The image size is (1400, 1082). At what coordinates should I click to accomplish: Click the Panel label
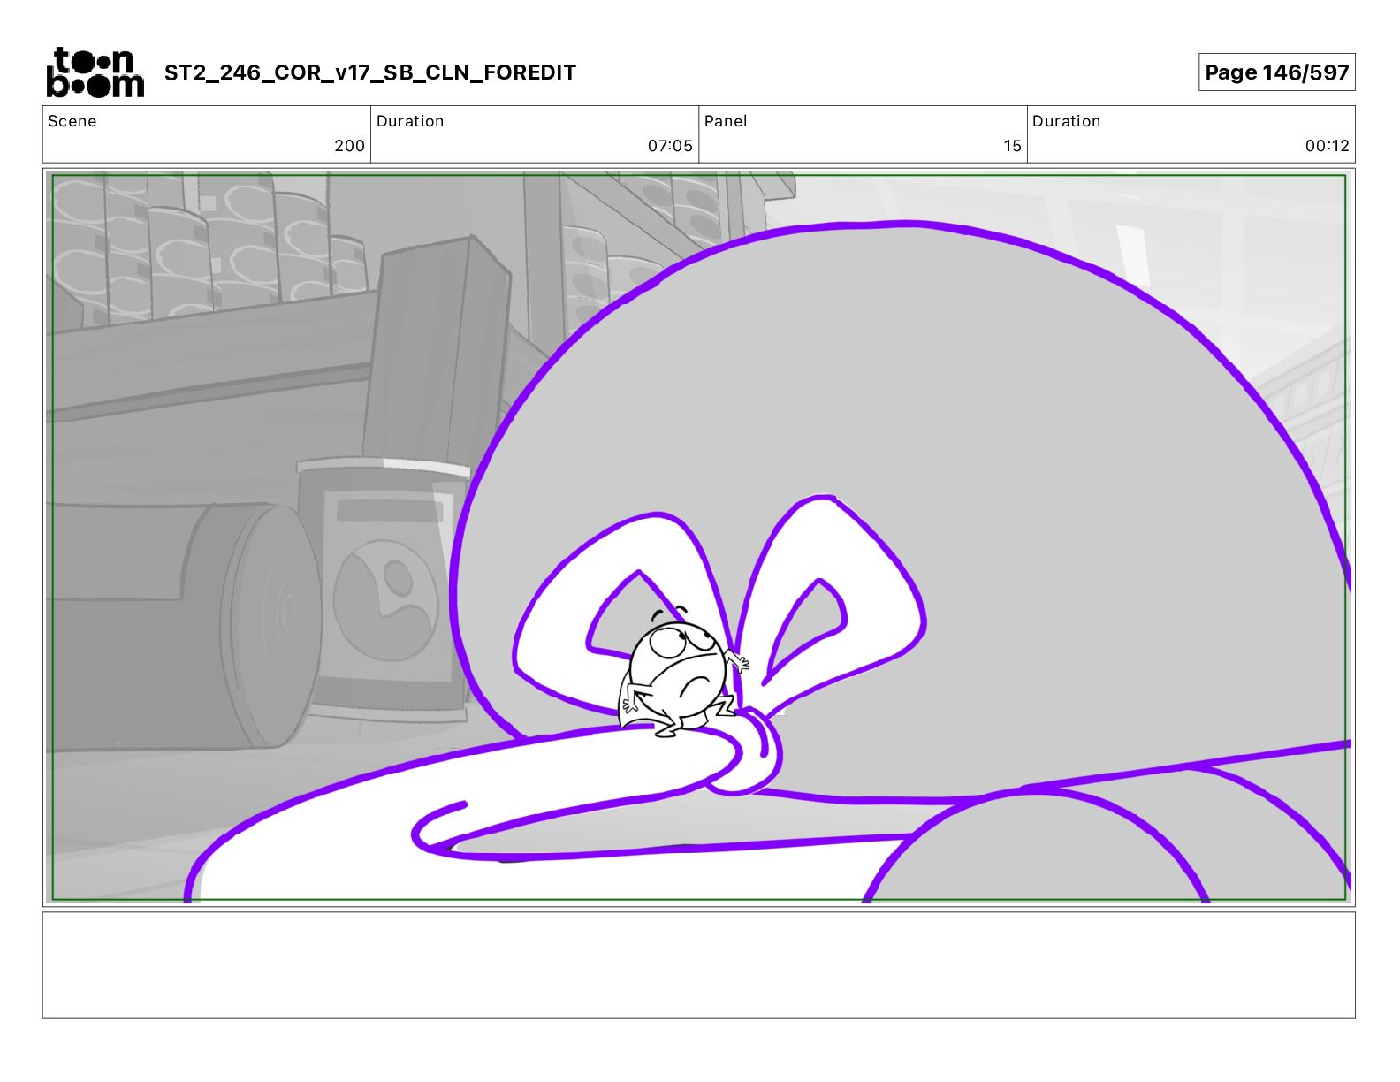pos(726,121)
